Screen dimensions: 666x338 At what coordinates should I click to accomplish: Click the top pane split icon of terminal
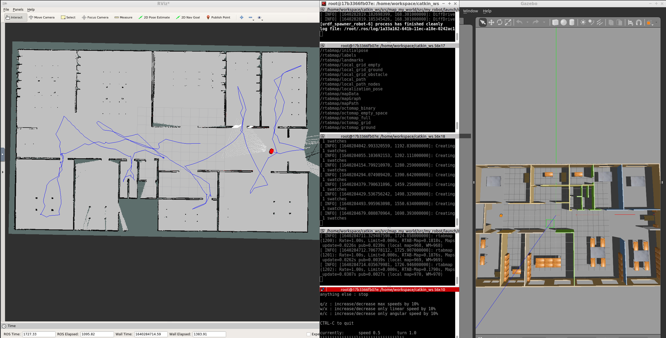[x=323, y=10]
